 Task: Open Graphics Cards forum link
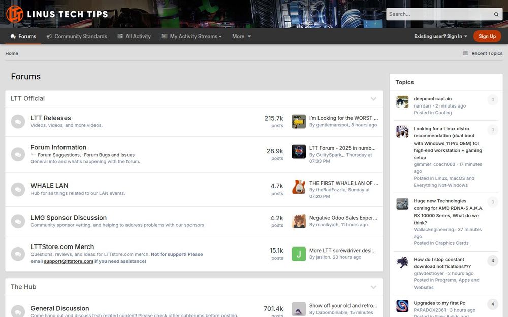click(x=452, y=243)
